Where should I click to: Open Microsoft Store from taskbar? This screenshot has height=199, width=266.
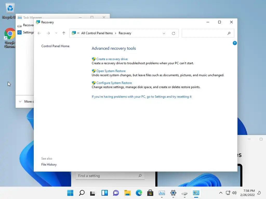point(150,193)
